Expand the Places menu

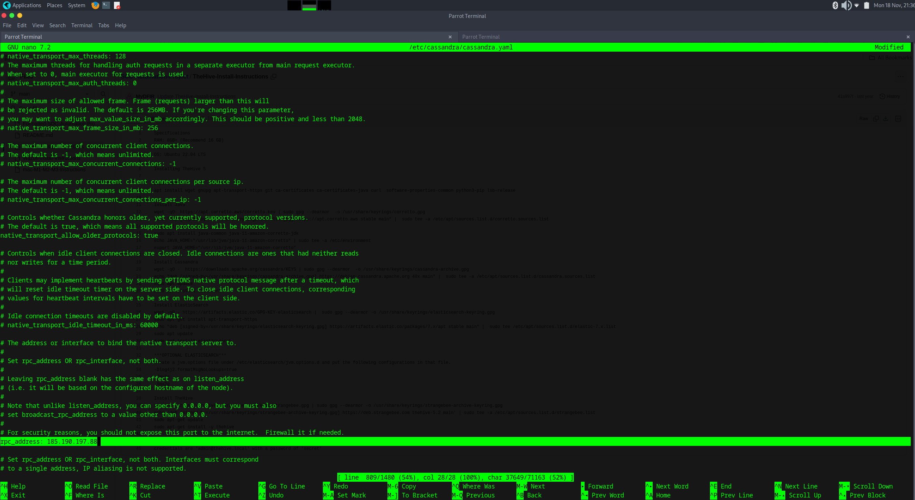tap(54, 5)
